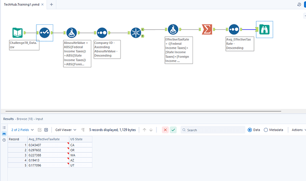Click the green checkmark button in results
Viewport: 306px width, 181px height.
pos(173,130)
